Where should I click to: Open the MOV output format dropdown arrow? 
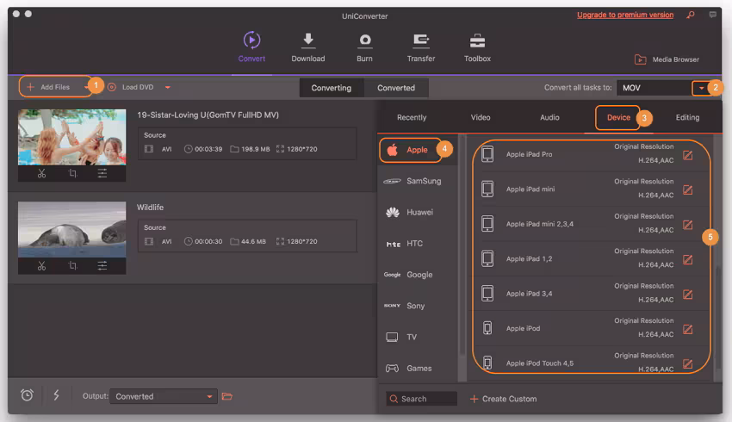701,88
